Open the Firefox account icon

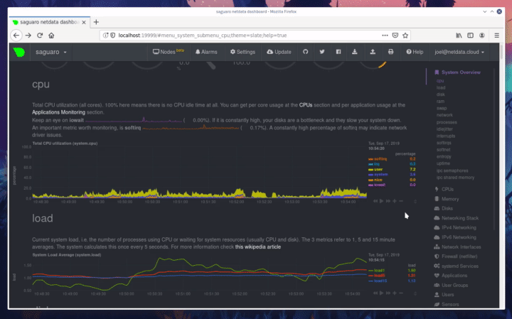pyautogui.click(x=482, y=36)
